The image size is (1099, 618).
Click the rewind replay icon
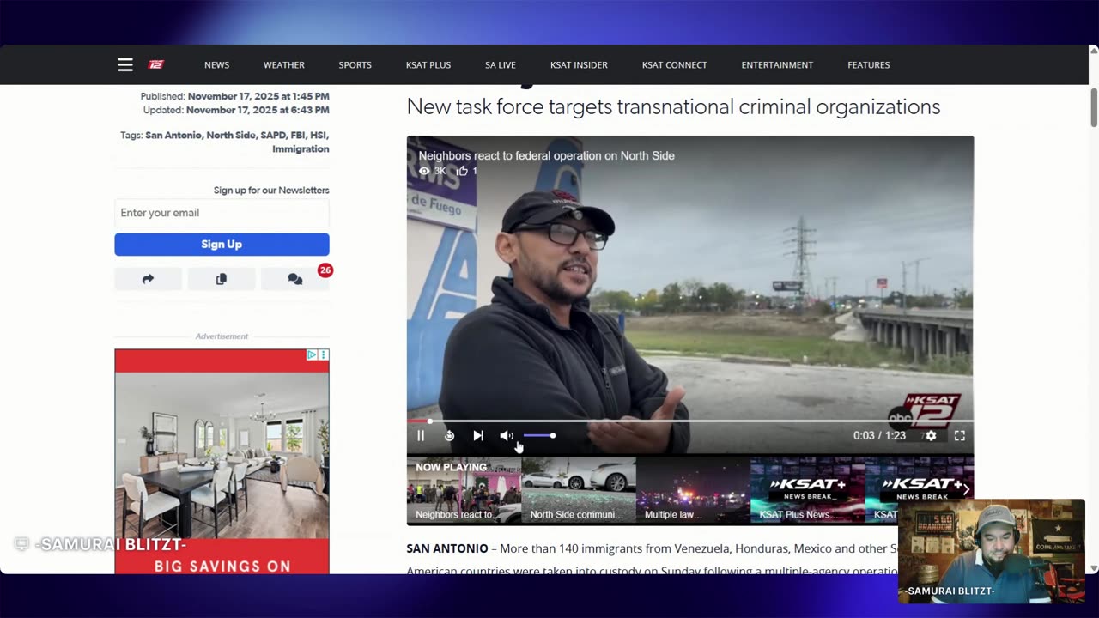[x=449, y=436]
